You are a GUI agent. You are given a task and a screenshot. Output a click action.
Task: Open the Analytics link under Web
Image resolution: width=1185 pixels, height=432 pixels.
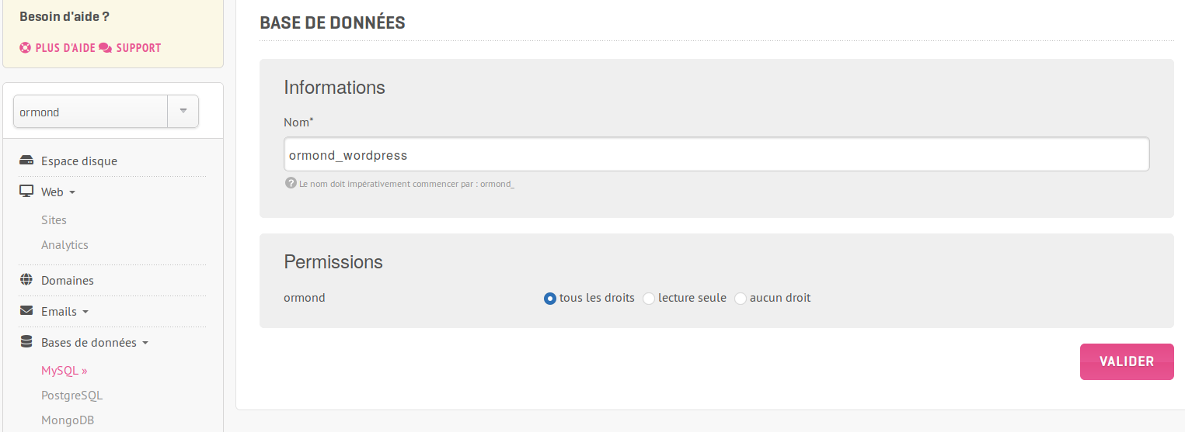pyautogui.click(x=64, y=245)
